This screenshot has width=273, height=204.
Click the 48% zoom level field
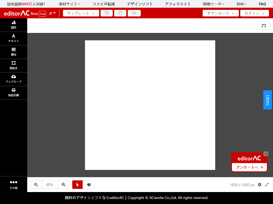tap(50, 185)
